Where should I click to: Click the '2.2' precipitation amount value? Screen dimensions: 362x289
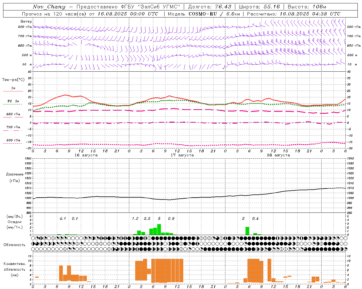tap(147, 219)
